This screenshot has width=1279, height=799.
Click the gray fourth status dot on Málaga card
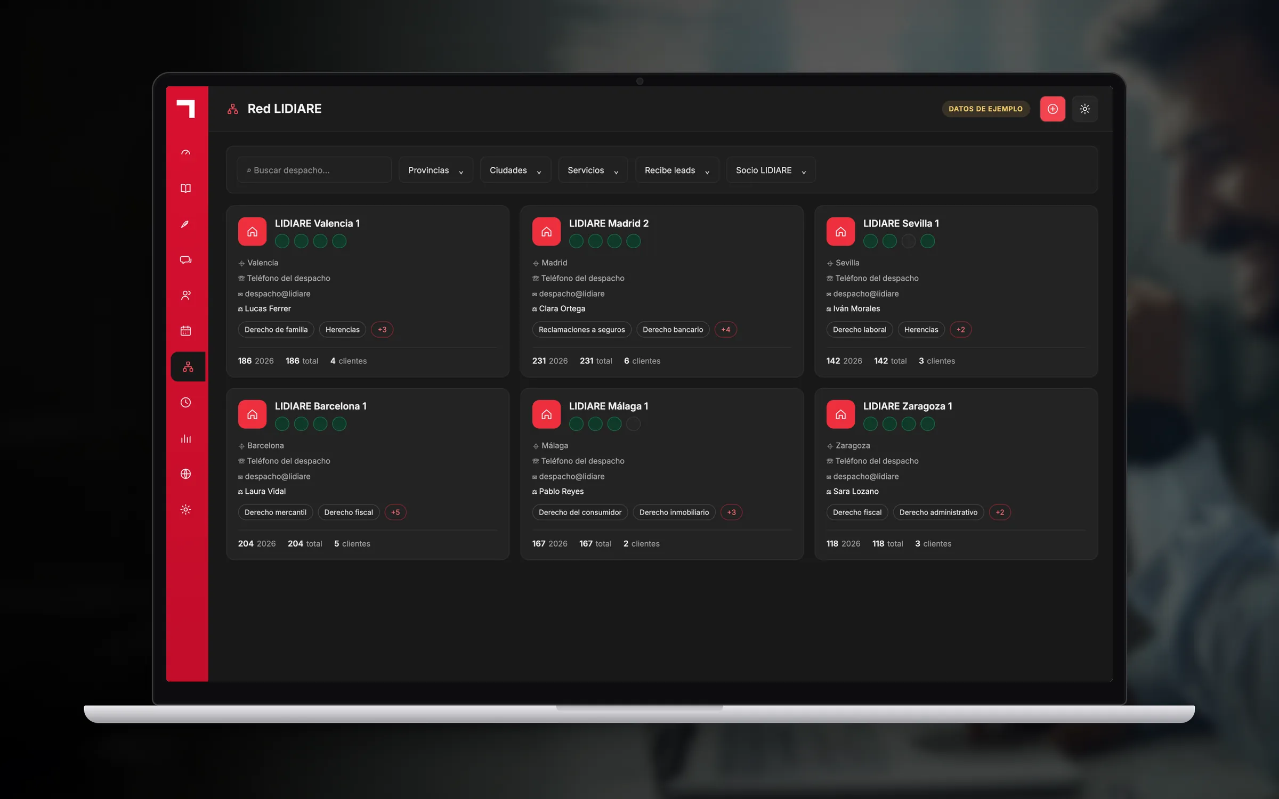[x=633, y=424]
